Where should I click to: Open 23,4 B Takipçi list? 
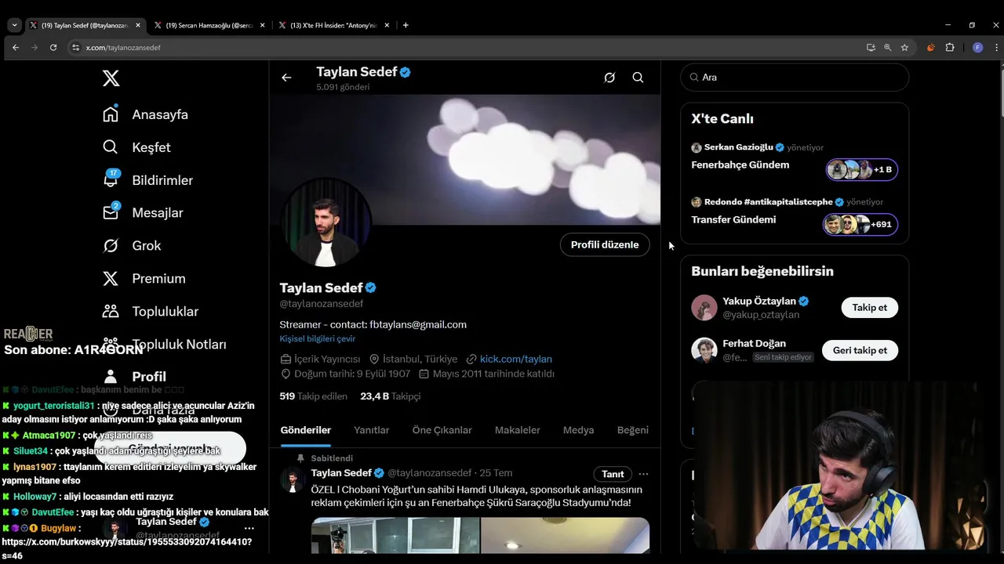(391, 396)
